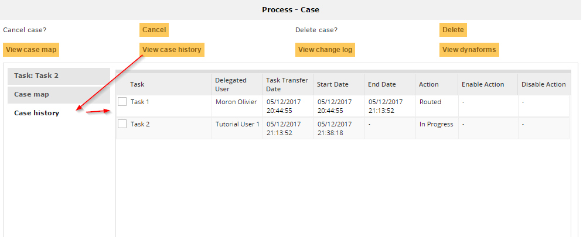Click the Enable Action column header
The image size is (583, 237).
tap(483, 84)
